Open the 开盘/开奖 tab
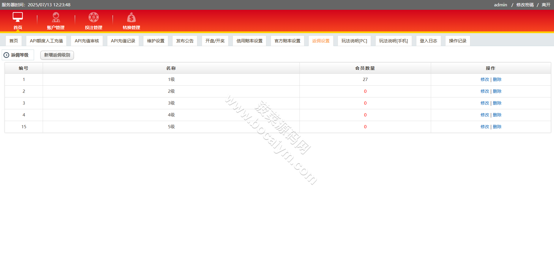This screenshot has height=266, width=554. tap(215, 41)
